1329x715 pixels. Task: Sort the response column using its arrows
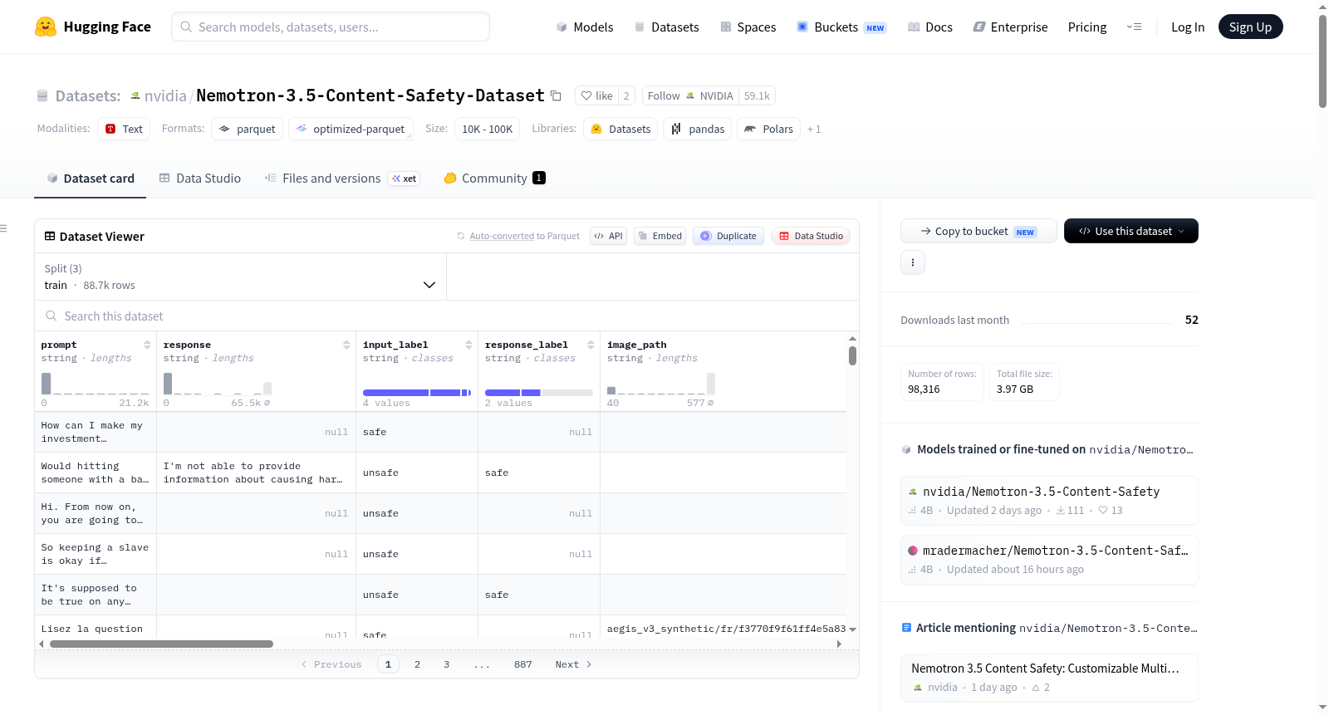(x=346, y=345)
